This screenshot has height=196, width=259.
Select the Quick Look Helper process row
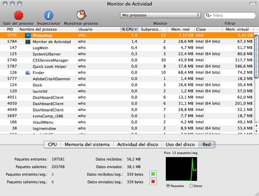click(x=127, y=66)
